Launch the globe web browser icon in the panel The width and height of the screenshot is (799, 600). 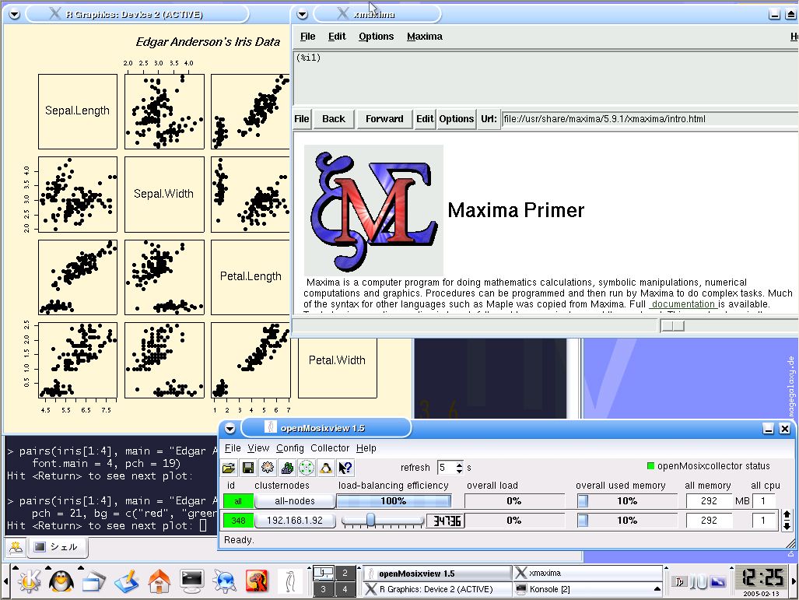pos(224,581)
